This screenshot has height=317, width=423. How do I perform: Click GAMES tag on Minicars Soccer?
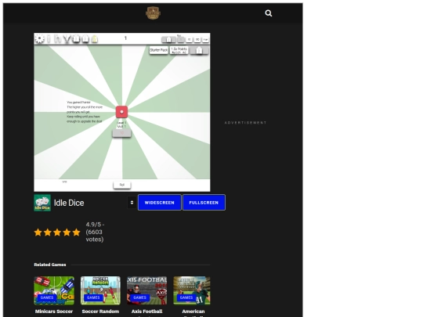tap(47, 297)
